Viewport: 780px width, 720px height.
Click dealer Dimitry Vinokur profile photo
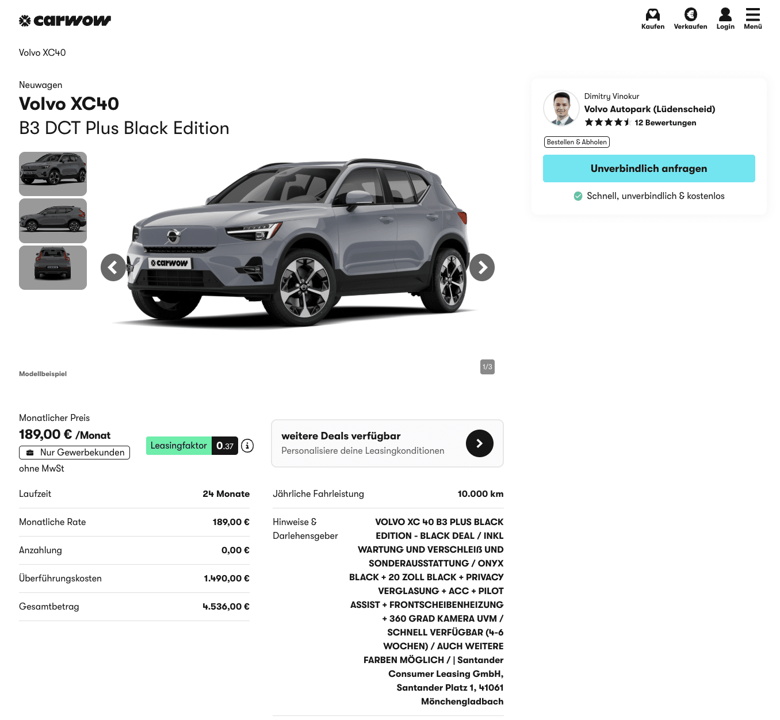561,108
